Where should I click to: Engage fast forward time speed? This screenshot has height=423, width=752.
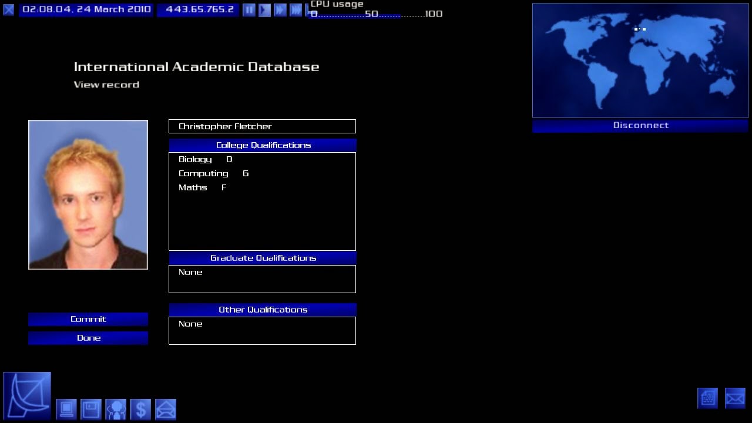280,10
